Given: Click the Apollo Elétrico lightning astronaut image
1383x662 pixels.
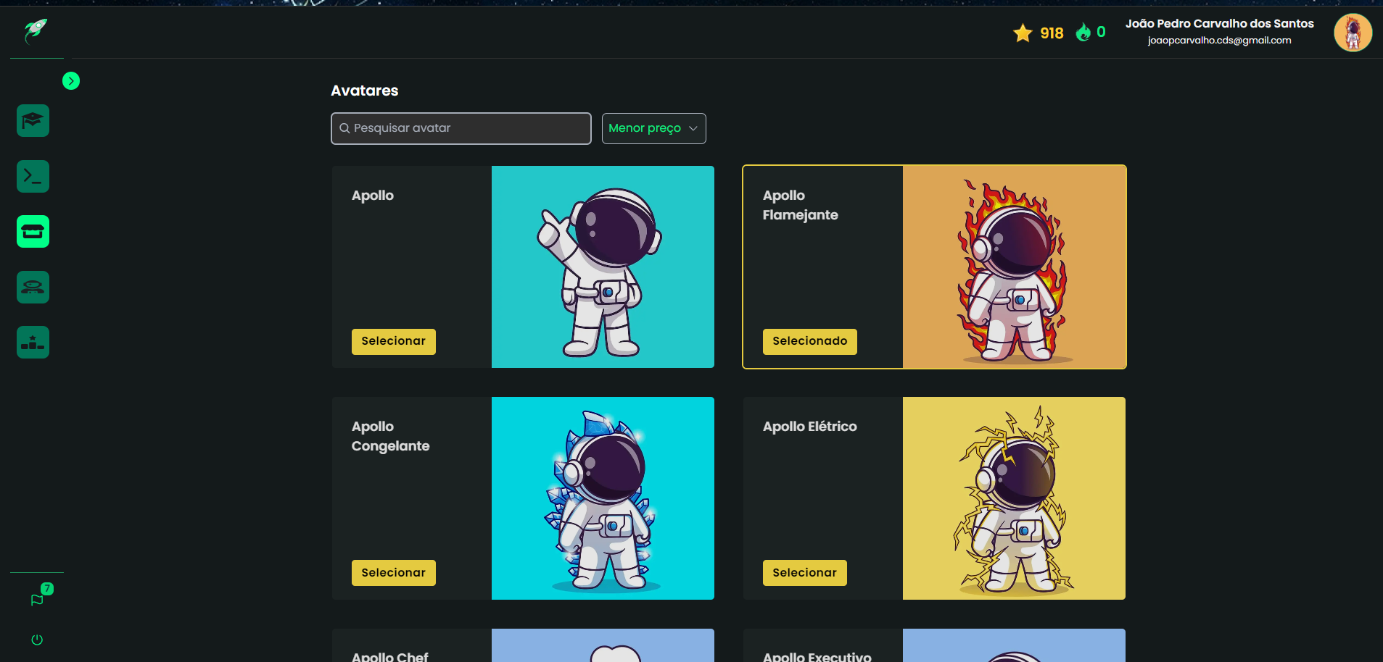Looking at the screenshot, I should click(1014, 498).
